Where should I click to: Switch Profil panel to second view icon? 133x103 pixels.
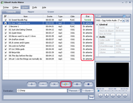coord(128,16)
